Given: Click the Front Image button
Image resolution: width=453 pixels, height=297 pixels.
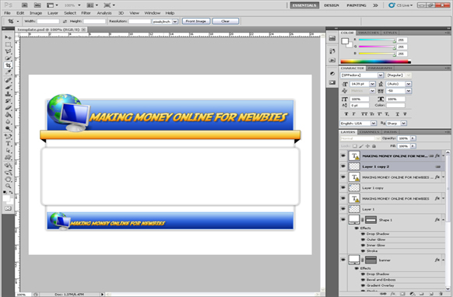Looking at the screenshot, I should 196,21.
